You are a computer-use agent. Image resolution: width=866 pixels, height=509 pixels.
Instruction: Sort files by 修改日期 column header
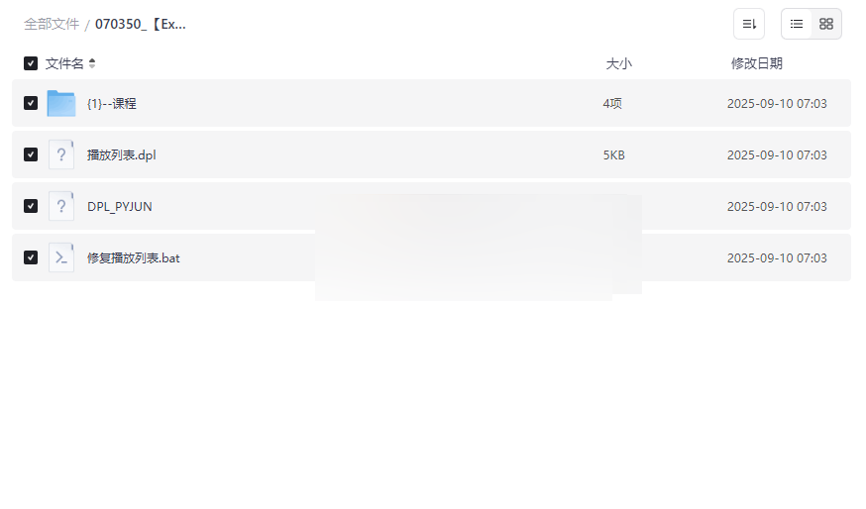pos(756,63)
